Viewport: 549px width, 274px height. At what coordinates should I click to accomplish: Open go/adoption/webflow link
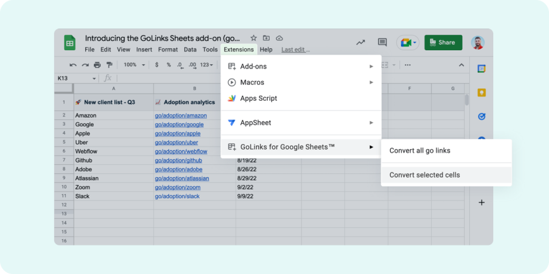(181, 151)
